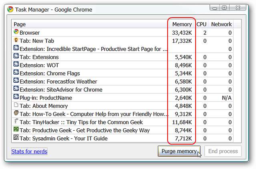Image resolution: width=256 pixels, height=169 pixels.
Task: Click the Sysadmin Geek favicon in list
Action: coord(16,138)
